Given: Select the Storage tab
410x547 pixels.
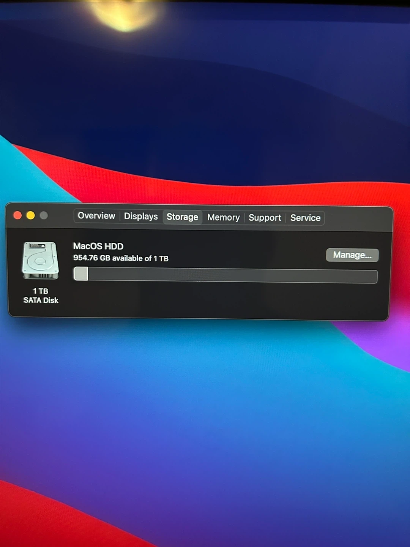Looking at the screenshot, I should point(182,217).
